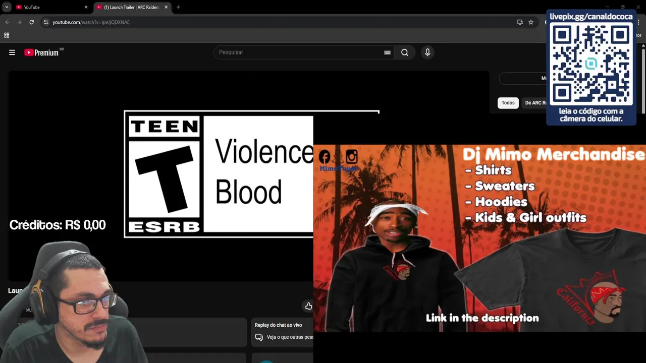Open the apps grid in bookmarks bar
The height and width of the screenshot is (363, 646).
coord(7,35)
